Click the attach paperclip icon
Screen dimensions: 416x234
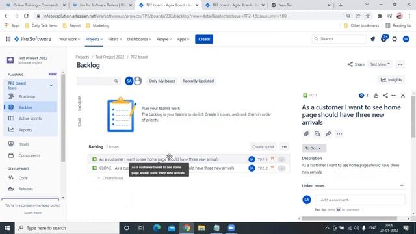pos(306,134)
